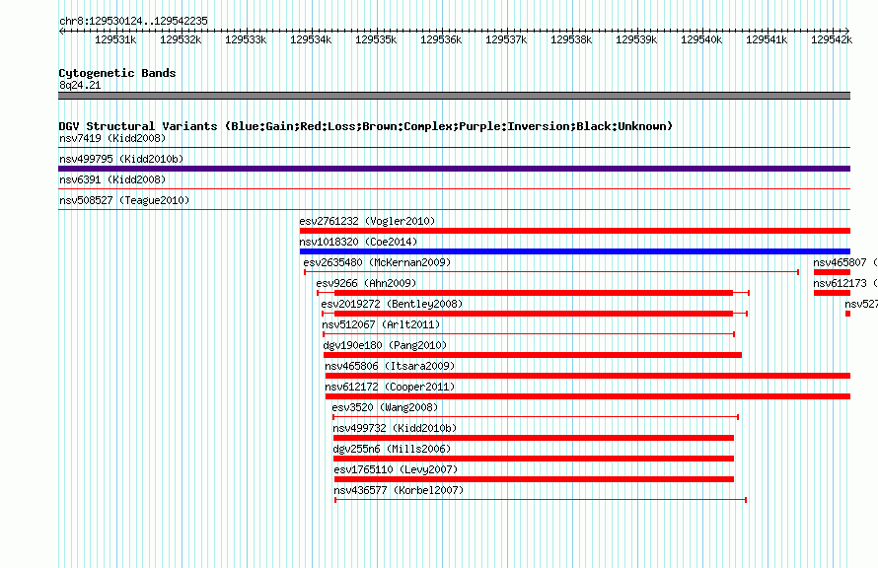Click the 129534k ruler position
This screenshot has height=568, width=878.
pos(311,39)
